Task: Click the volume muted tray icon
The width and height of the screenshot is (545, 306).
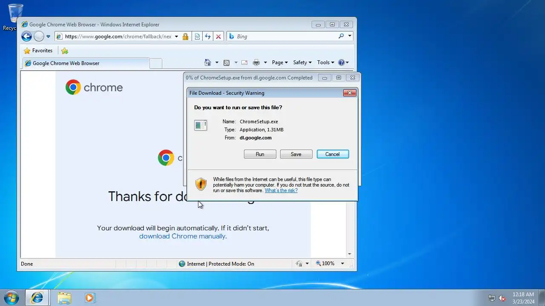Action: tap(502, 298)
